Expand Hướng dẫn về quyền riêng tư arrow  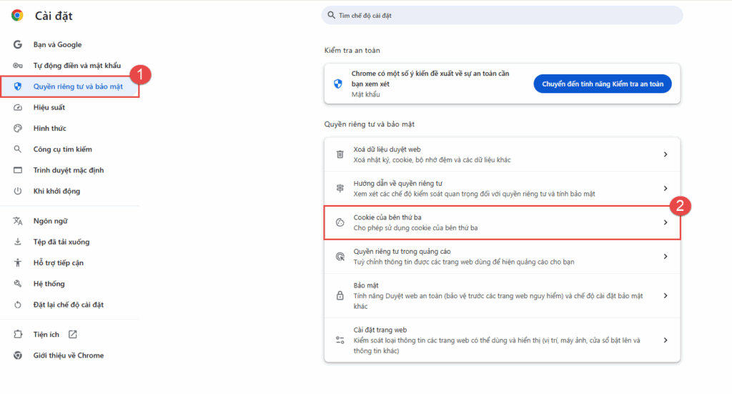(665, 189)
